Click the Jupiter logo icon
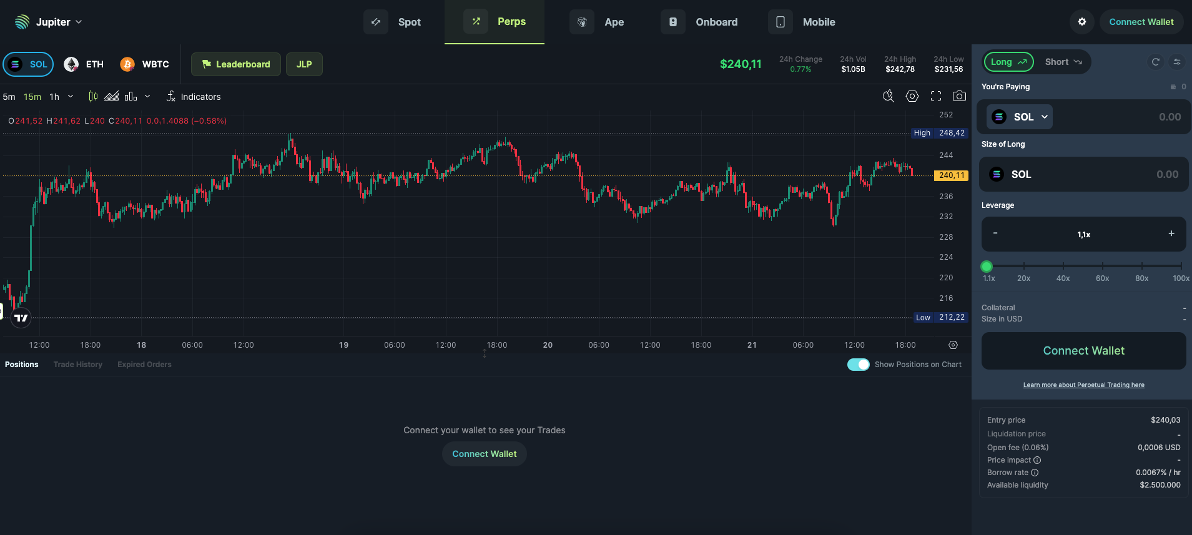This screenshot has height=535, width=1192. pyautogui.click(x=22, y=22)
